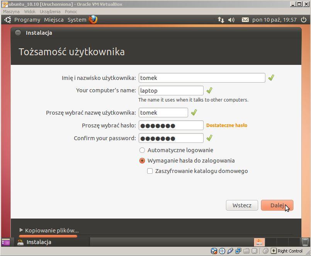The width and height of the screenshot is (311, 256).
Task: Click the username field containing tomek
Action: click(x=163, y=112)
